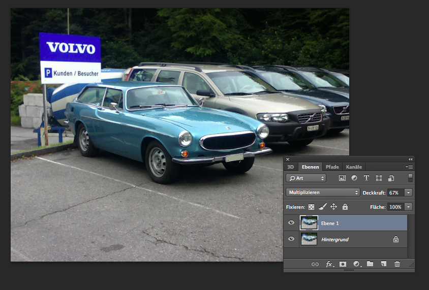Viewport: 429px width, 290px height.
Task: Create a new layer
Action: click(384, 264)
